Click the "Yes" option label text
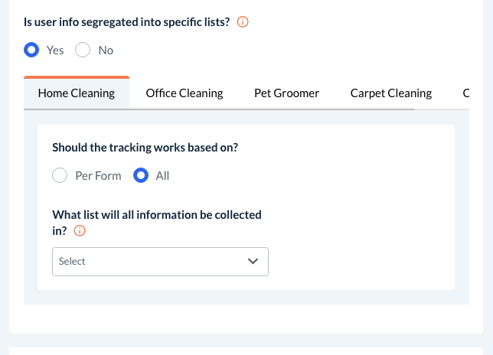 point(55,50)
